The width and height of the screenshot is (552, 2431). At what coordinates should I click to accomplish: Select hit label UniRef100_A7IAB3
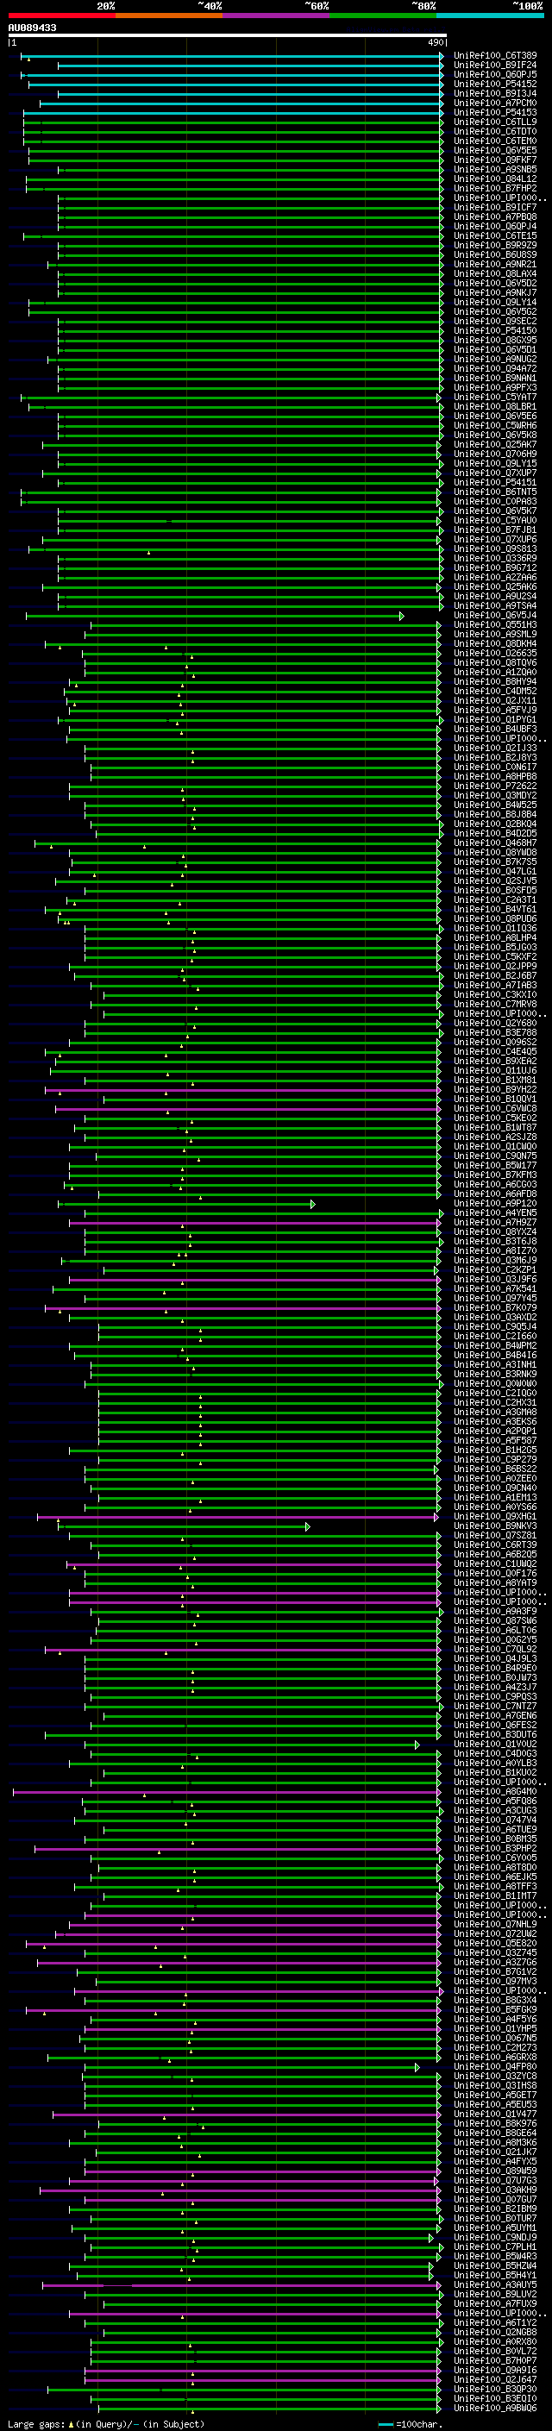pyautogui.click(x=495, y=985)
